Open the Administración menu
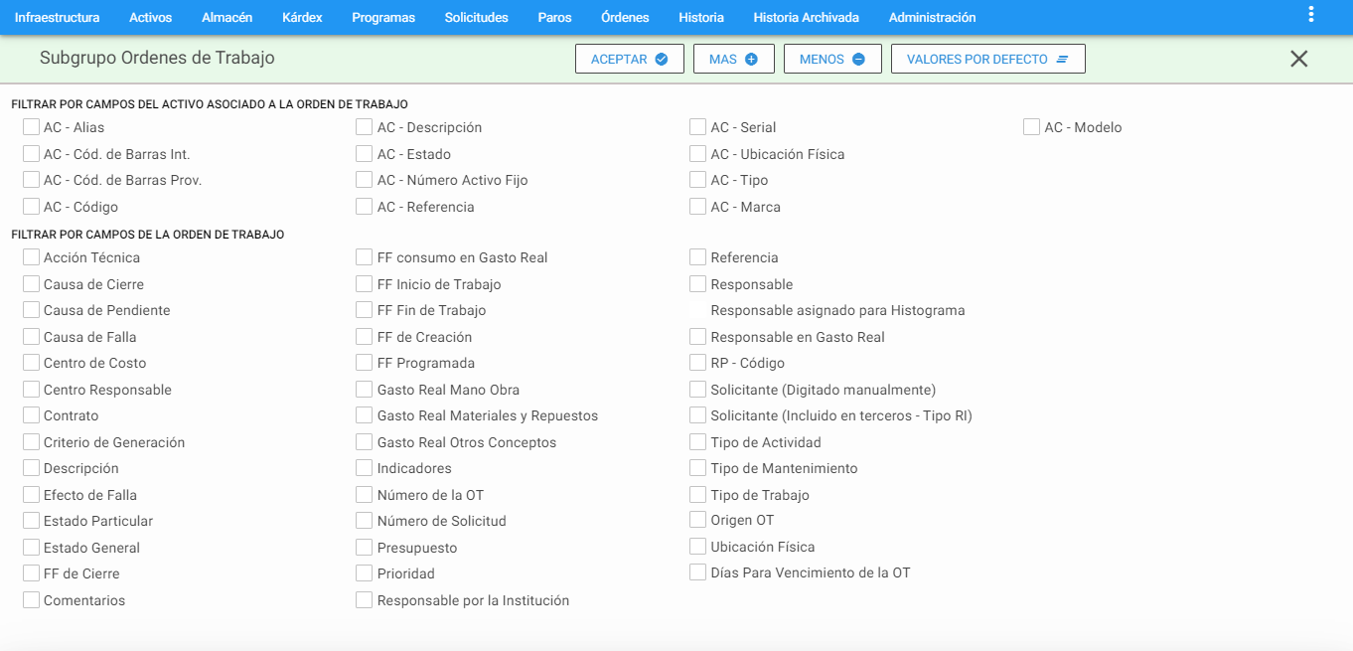Viewport: 1353px width, 651px height. [932, 17]
